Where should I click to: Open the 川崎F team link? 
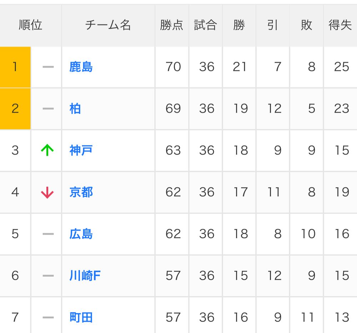(85, 276)
